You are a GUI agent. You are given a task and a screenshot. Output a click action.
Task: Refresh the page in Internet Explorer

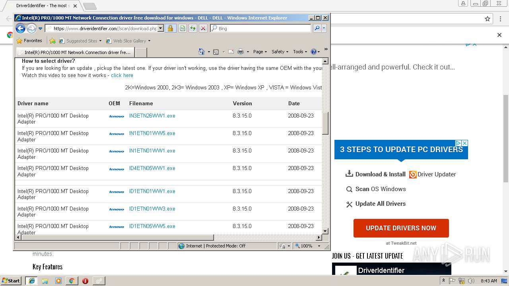click(x=192, y=28)
